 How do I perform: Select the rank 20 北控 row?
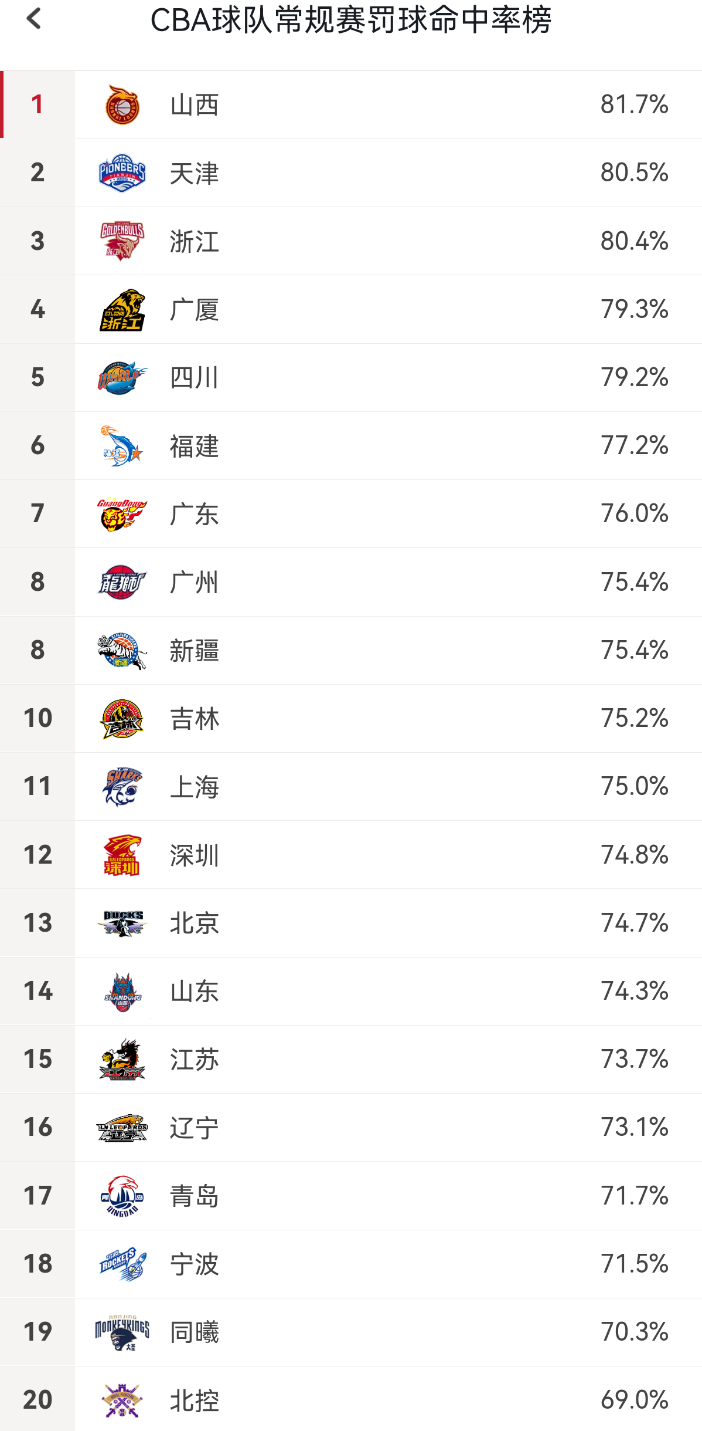pyautogui.click(x=351, y=1399)
